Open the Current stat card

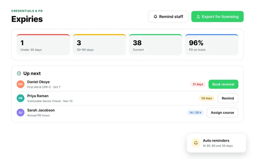tap(155, 45)
